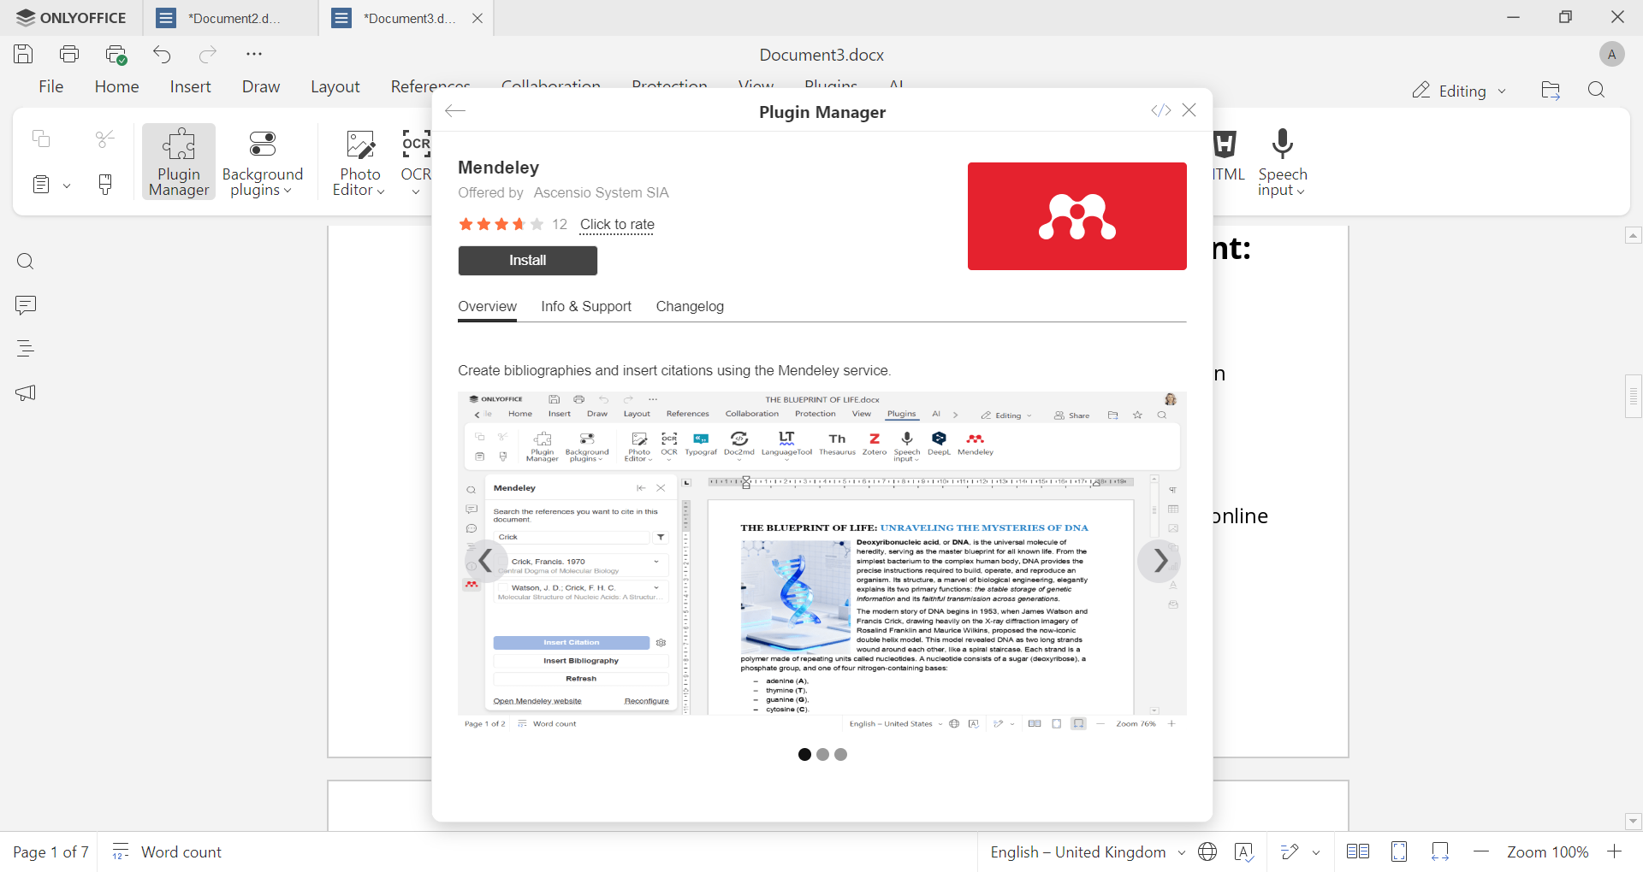Fit to width view icon
The image size is (1643, 872).
pos(1440,851)
